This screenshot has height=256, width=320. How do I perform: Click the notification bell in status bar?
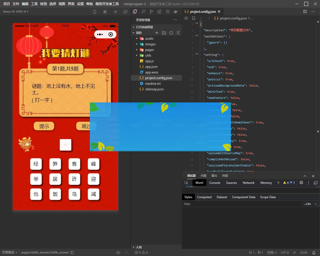[x=314, y=252]
